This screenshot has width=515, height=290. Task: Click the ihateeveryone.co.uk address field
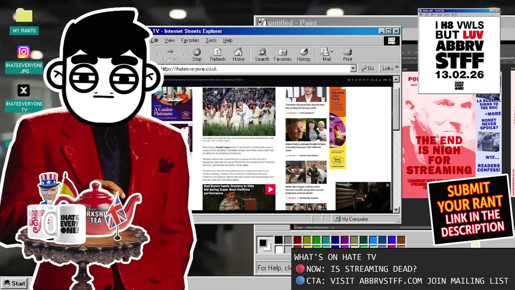[x=255, y=69]
